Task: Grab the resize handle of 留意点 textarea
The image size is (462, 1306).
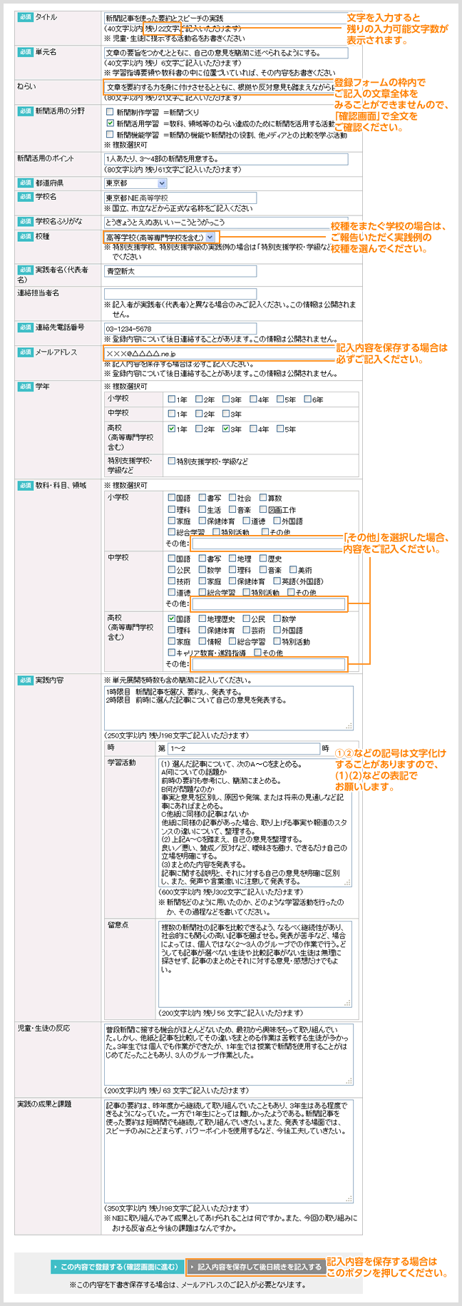Action: pyautogui.click(x=348, y=1002)
